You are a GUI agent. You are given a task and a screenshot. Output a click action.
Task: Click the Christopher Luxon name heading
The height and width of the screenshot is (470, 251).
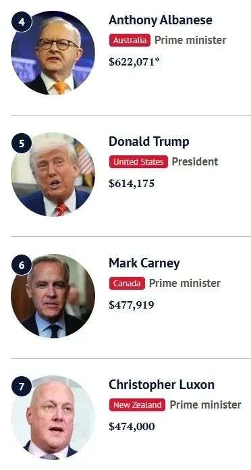[x=161, y=385]
